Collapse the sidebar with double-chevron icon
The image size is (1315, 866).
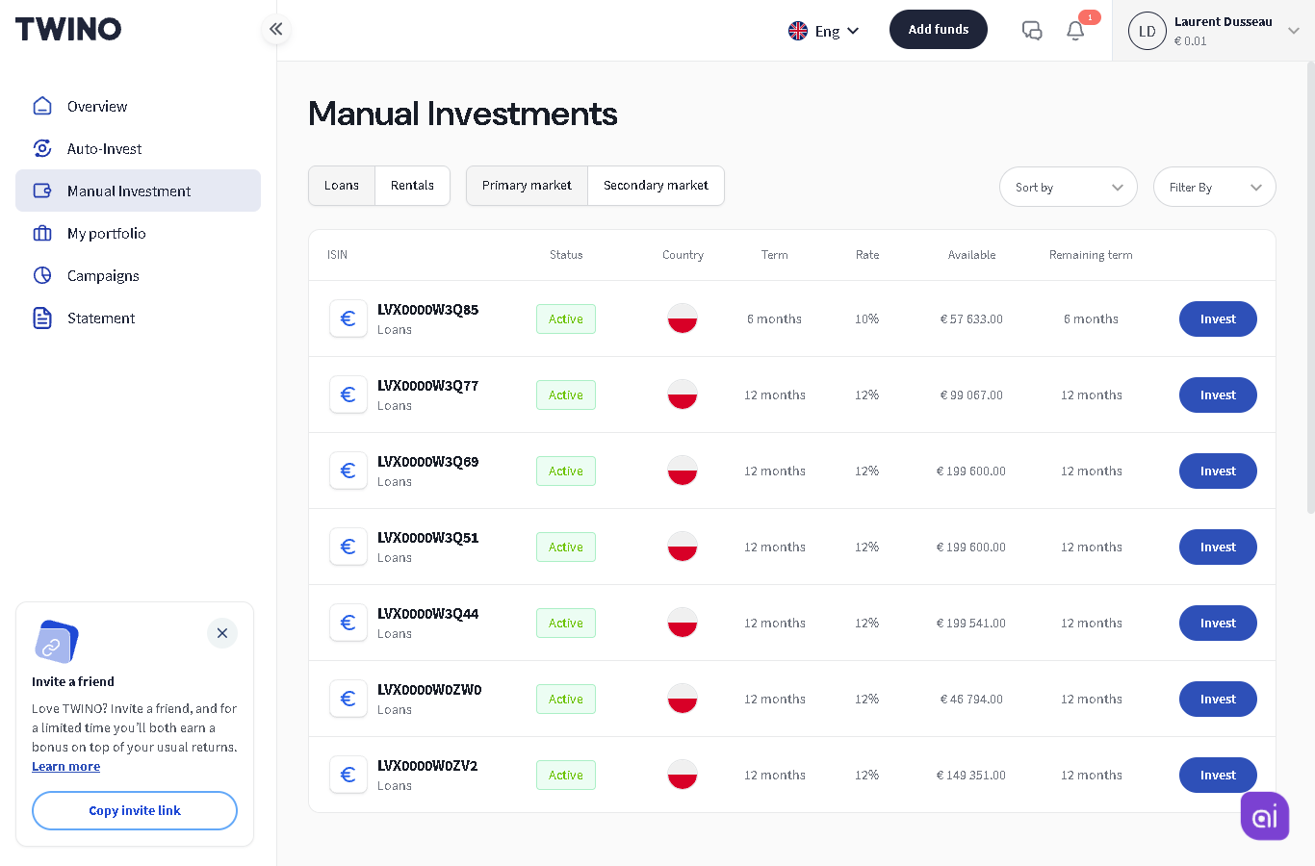(276, 29)
